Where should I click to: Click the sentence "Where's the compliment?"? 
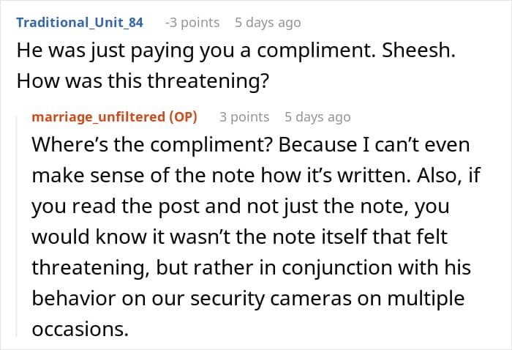coord(137,145)
